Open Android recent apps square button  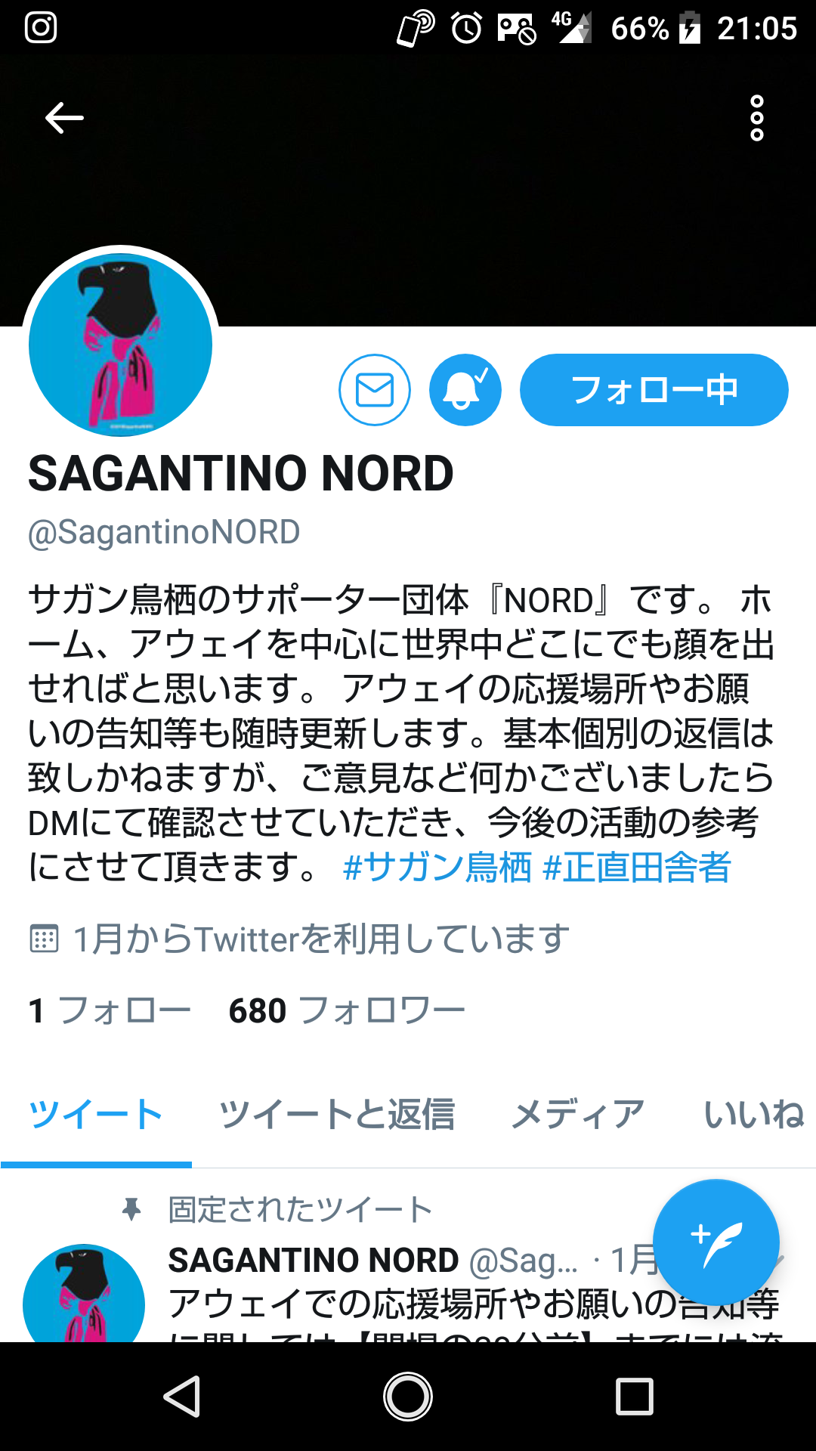click(635, 1397)
